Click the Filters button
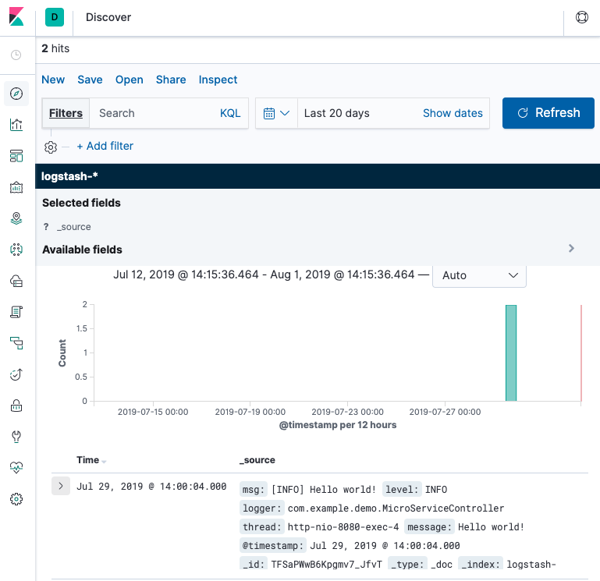Image resolution: width=600 pixels, height=581 pixels. click(66, 113)
